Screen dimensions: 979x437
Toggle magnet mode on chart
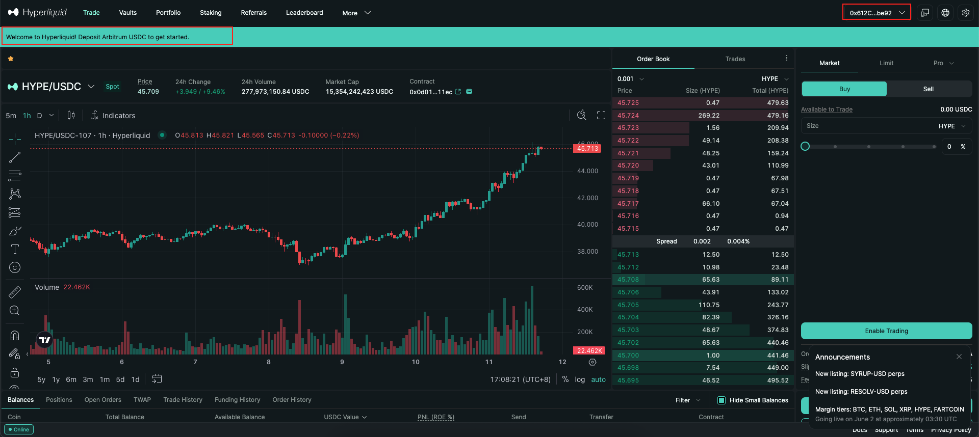tap(15, 335)
